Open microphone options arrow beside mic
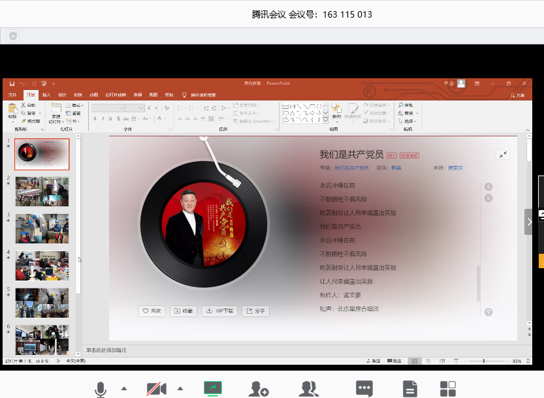544x398 pixels. click(x=124, y=389)
